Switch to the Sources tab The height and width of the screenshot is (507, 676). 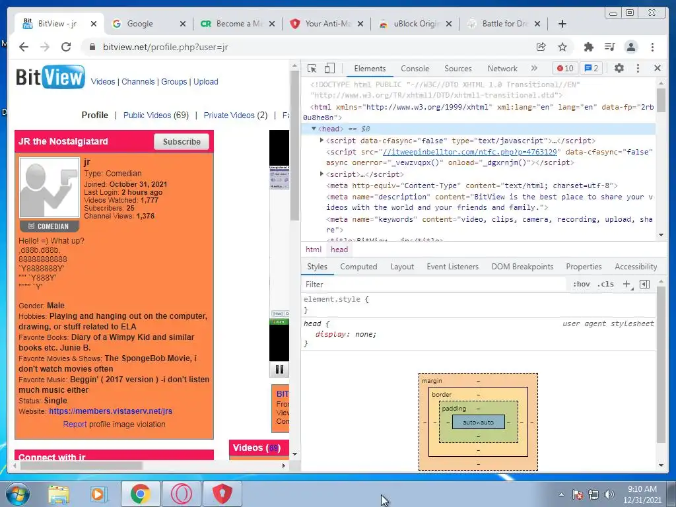(458, 69)
